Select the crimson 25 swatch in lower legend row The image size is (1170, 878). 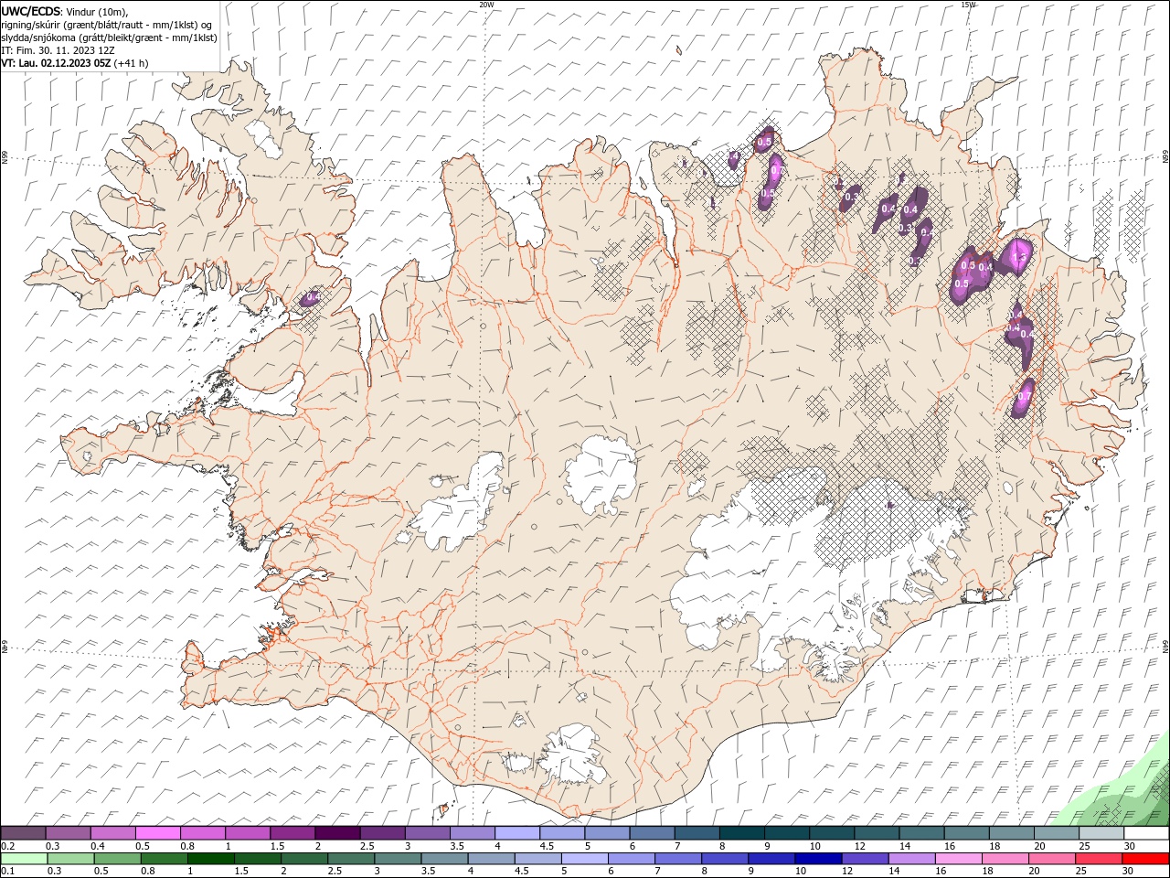pos(1099,859)
